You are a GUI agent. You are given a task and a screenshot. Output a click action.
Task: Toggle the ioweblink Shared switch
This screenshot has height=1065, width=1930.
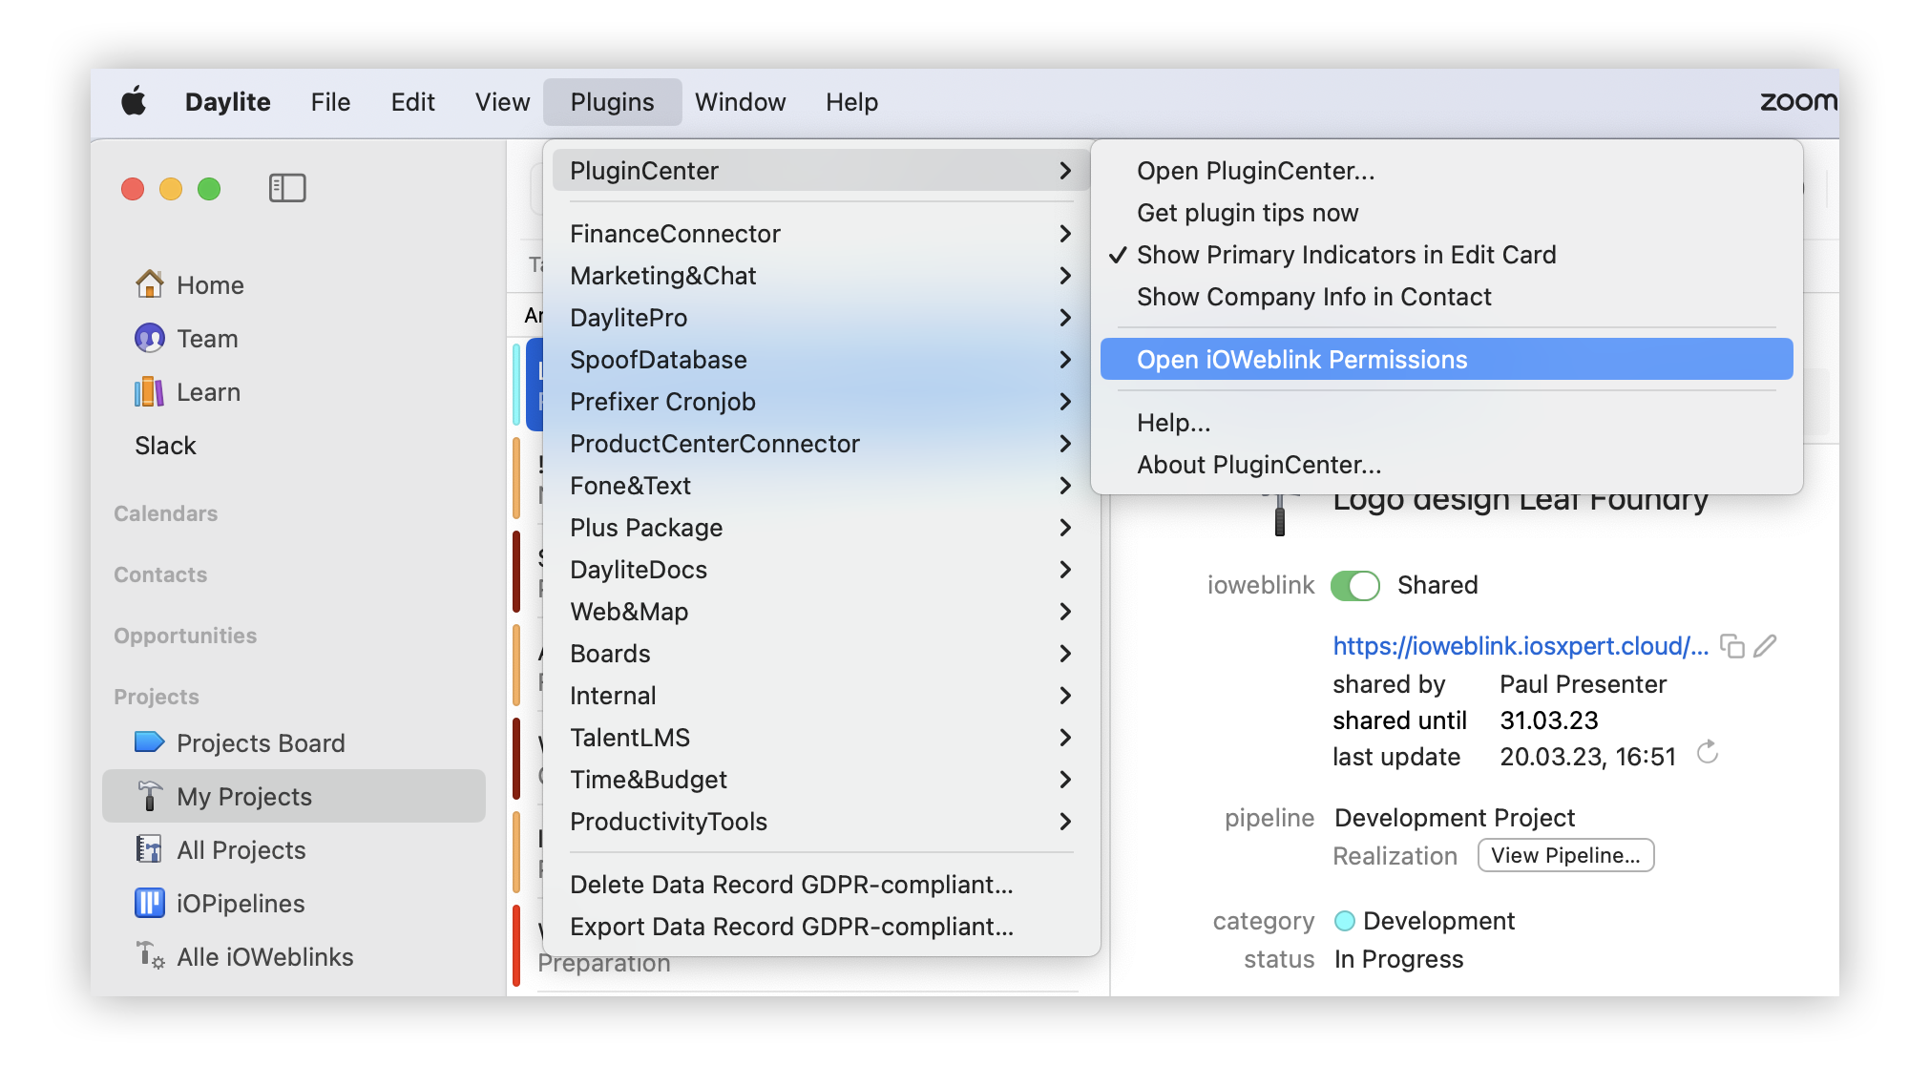click(1354, 585)
